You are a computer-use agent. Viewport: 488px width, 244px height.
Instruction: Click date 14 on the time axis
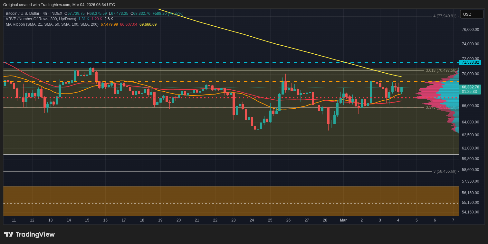[x=69, y=220]
